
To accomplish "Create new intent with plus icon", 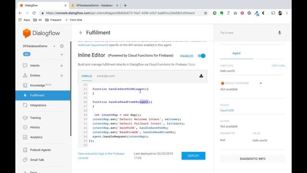I will (x=62, y=66).
